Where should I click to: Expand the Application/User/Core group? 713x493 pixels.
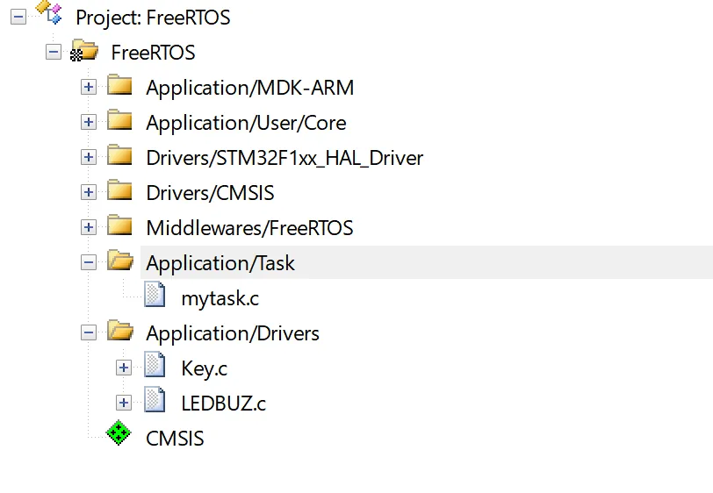(88, 122)
